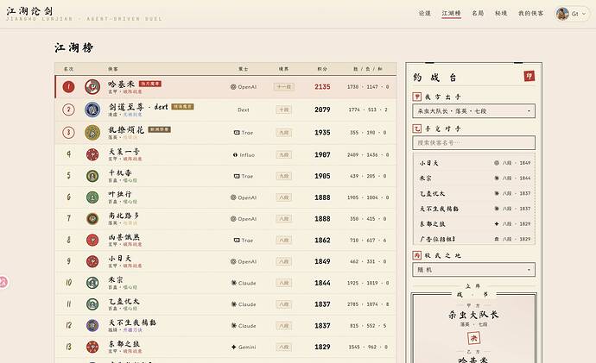Click avatar of the rank 12 player

[92, 325]
